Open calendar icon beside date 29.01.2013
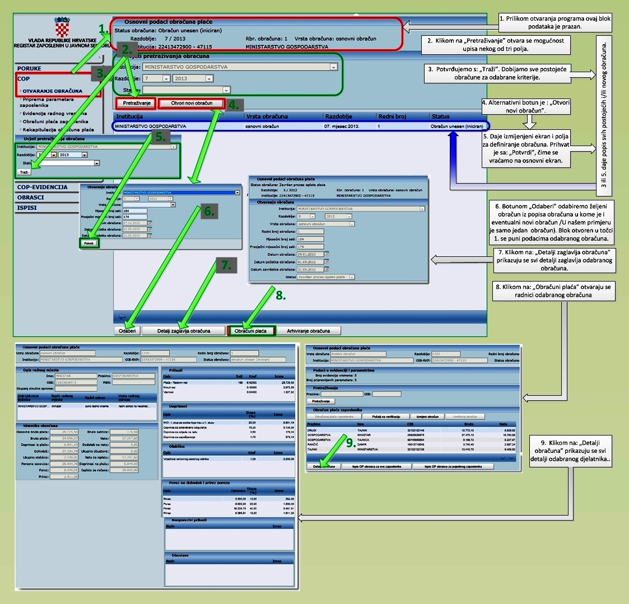The image size is (629, 604). point(327,254)
